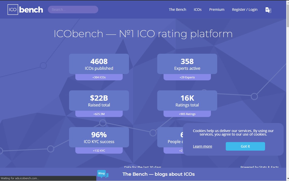Open the Google Translate language icon
Image resolution: width=289 pixels, height=181 pixels.
tap(268, 10)
